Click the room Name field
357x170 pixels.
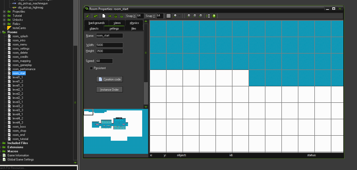pos(109,36)
